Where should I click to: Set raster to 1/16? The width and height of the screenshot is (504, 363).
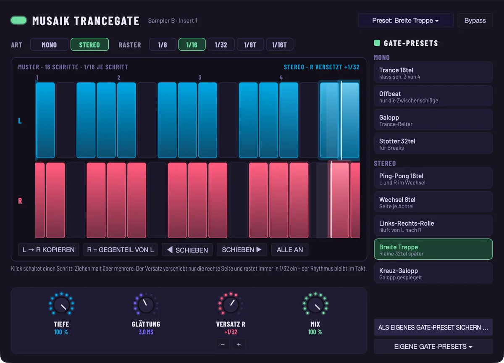(x=192, y=45)
